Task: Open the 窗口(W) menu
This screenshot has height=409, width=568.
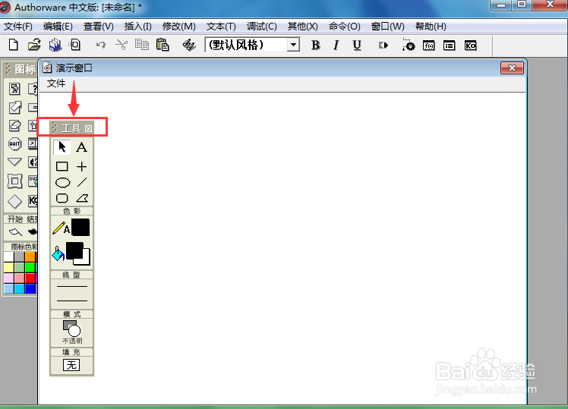Action: tap(387, 27)
